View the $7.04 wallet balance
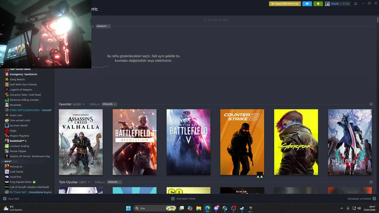The image size is (379, 213). [x=346, y=4]
